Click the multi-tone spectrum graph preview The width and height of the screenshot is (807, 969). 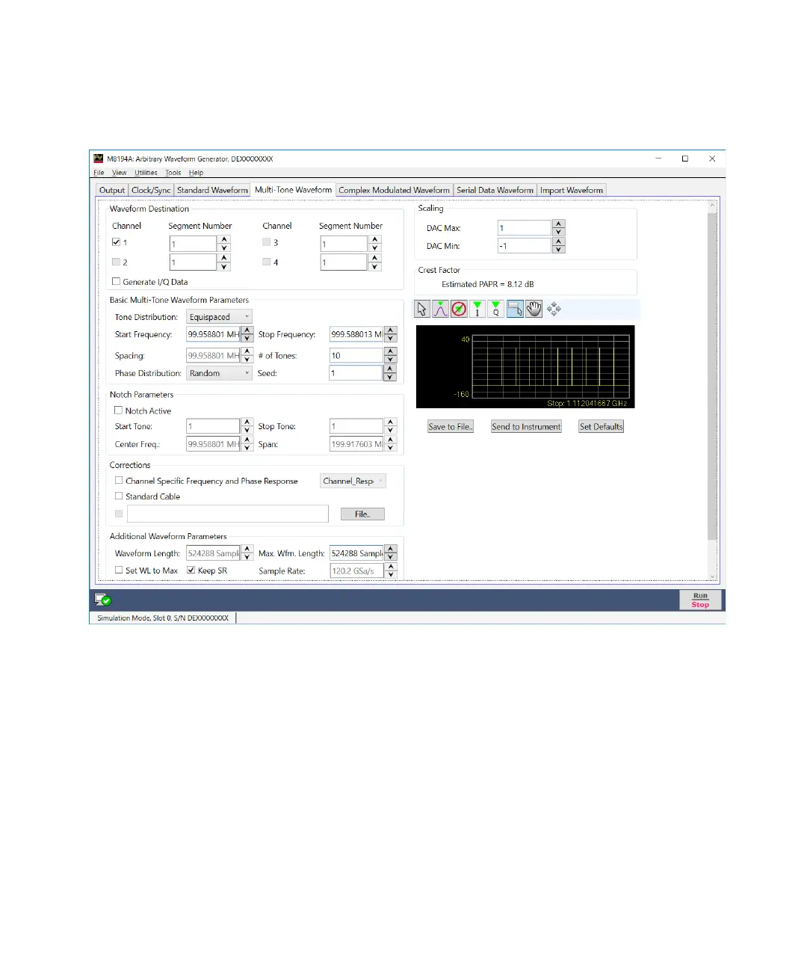pyautogui.click(x=525, y=366)
